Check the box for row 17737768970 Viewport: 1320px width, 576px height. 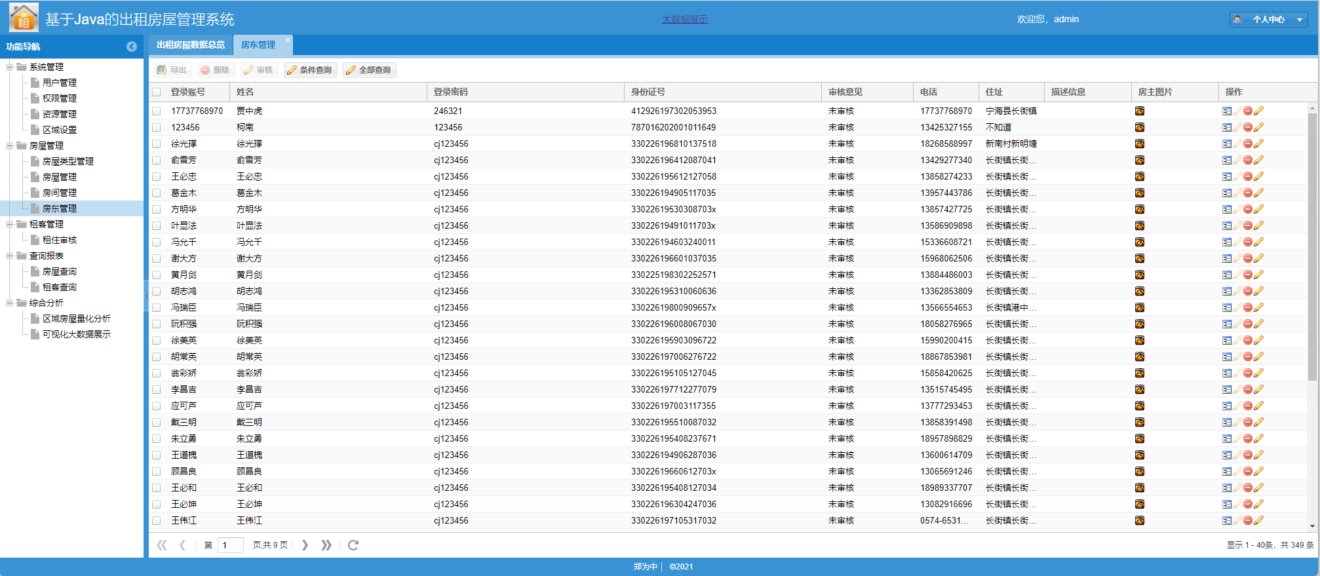click(x=157, y=111)
